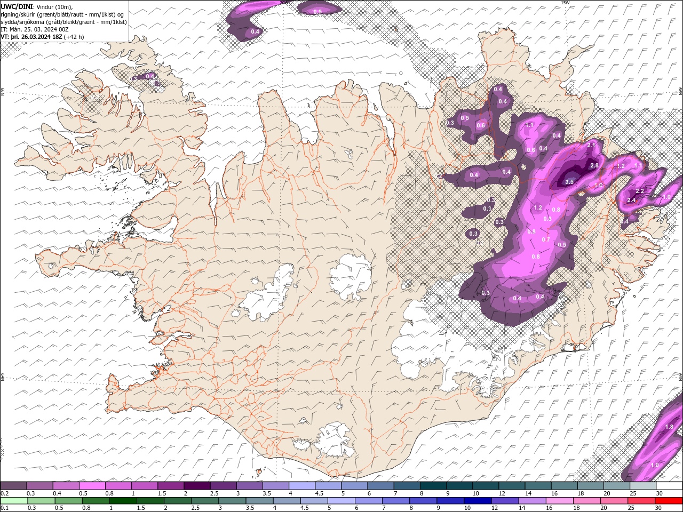
Task: Select the white 30 snow legend swatch
Action: [x=669, y=485]
